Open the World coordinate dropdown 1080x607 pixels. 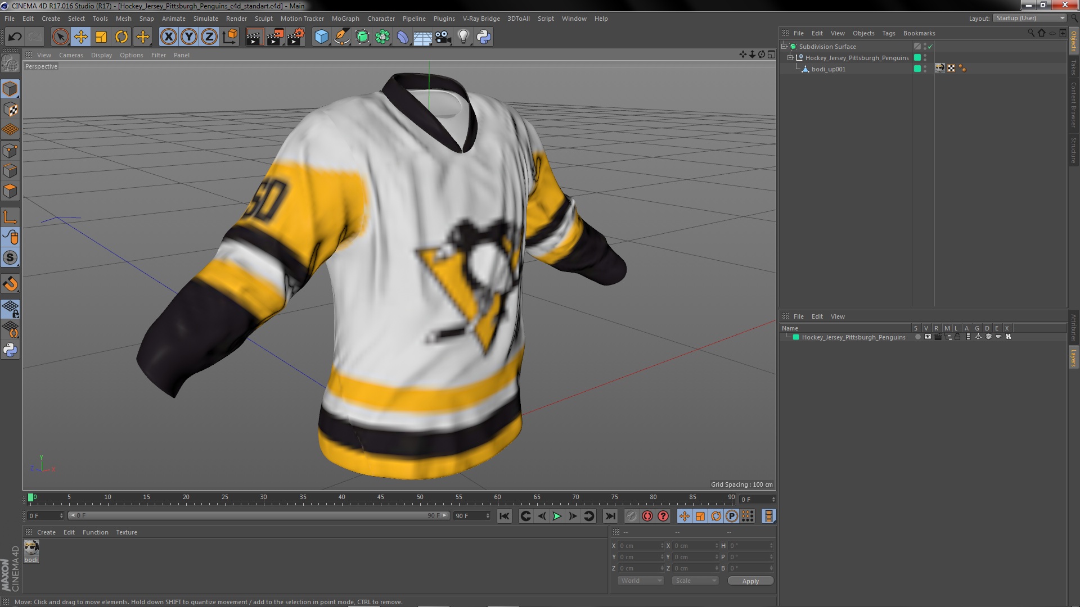tap(641, 581)
